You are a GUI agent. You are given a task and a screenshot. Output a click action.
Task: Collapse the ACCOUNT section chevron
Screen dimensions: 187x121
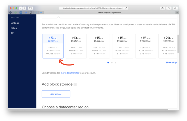point(33,17)
